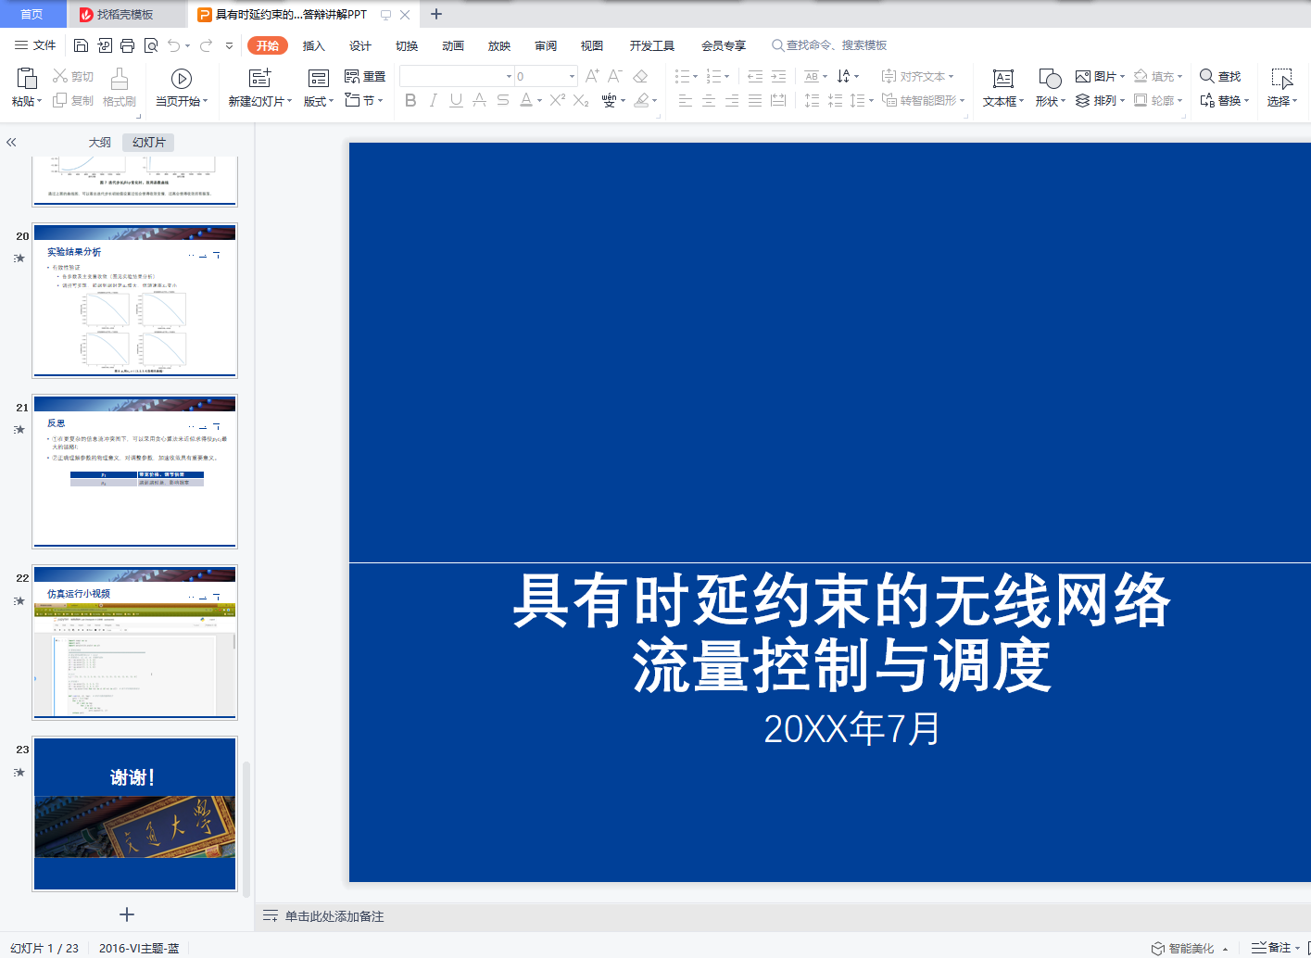Increase the paragraph indent level
This screenshot has width=1311, height=958.
point(778,76)
